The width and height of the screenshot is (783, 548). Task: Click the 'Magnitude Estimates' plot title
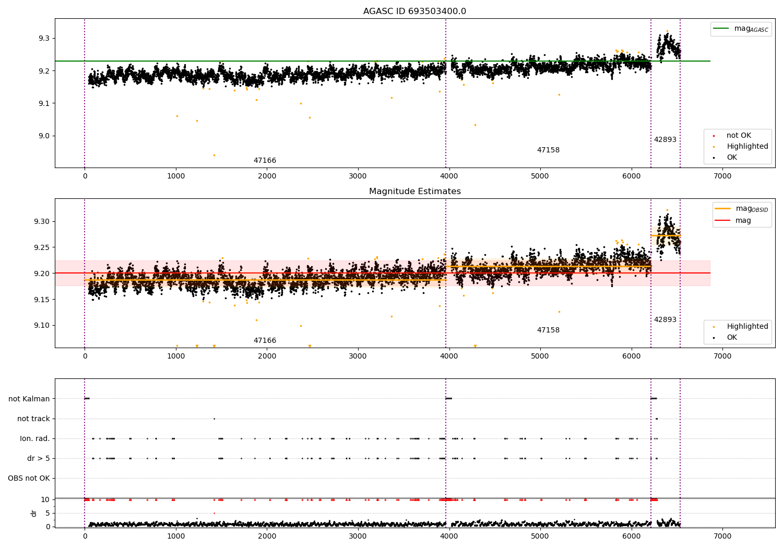point(414,192)
